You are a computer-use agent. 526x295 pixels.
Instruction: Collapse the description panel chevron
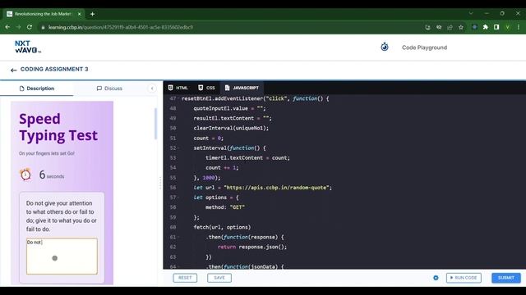[152, 88]
